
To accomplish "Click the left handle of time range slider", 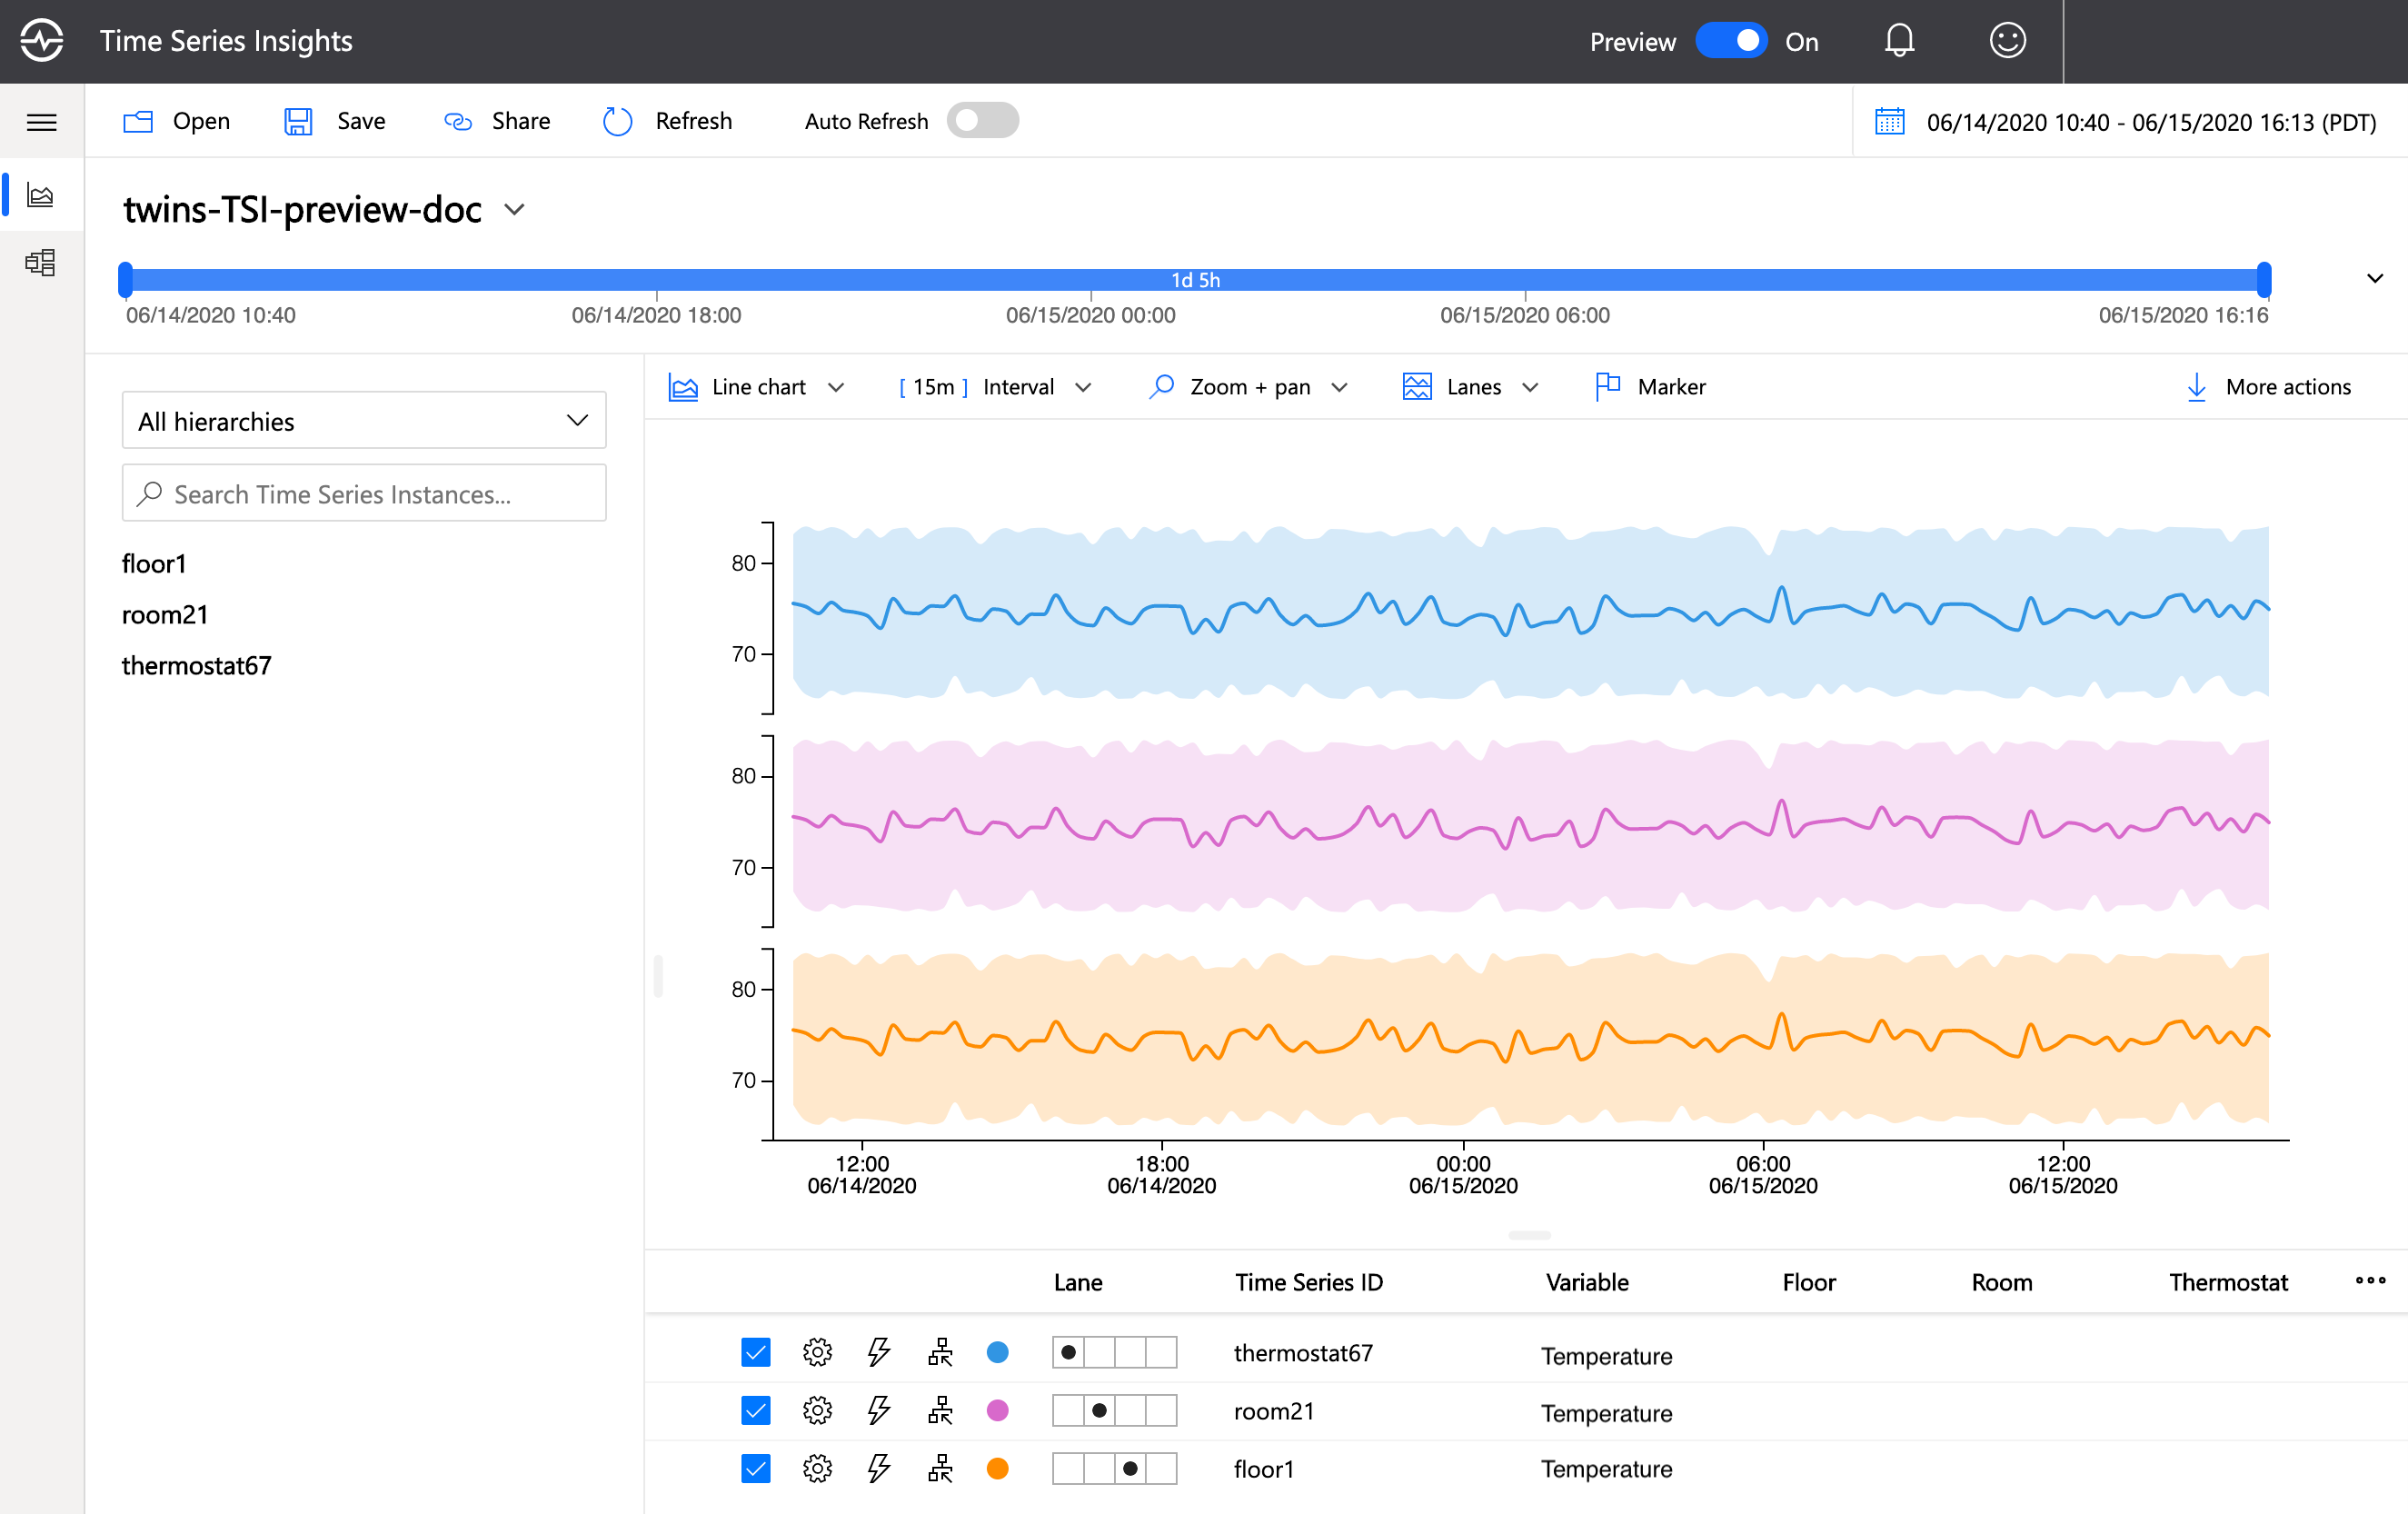I will click(125, 280).
